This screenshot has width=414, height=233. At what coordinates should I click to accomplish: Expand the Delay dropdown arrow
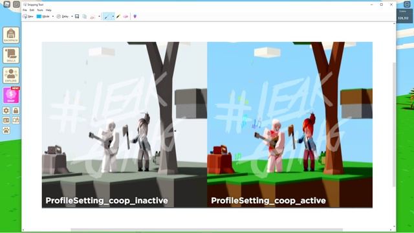(72, 16)
